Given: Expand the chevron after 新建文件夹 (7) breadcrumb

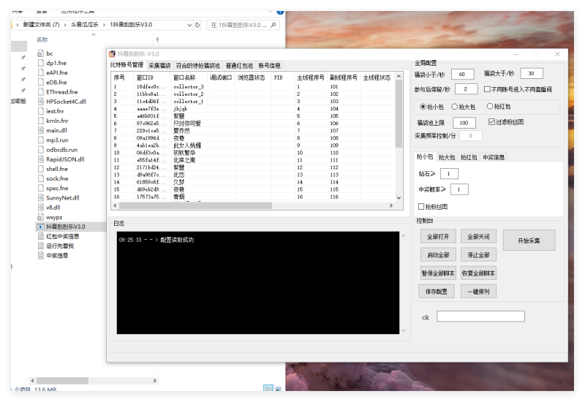Looking at the screenshot, I should (65, 25).
